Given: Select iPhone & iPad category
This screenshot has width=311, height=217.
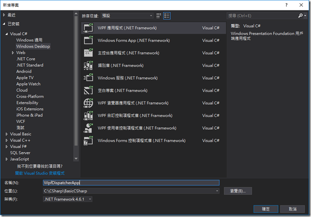Looking at the screenshot, I should [x=29, y=115].
